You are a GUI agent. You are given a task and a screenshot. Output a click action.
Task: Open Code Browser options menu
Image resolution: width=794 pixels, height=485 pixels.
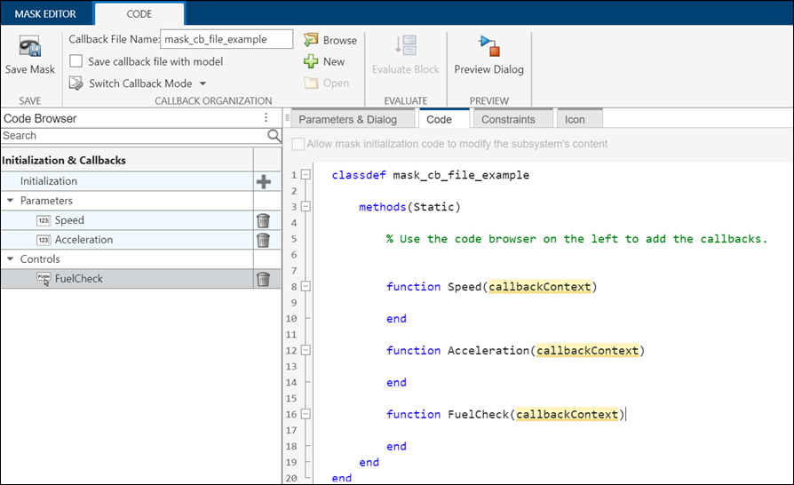(x=266, y=118)
